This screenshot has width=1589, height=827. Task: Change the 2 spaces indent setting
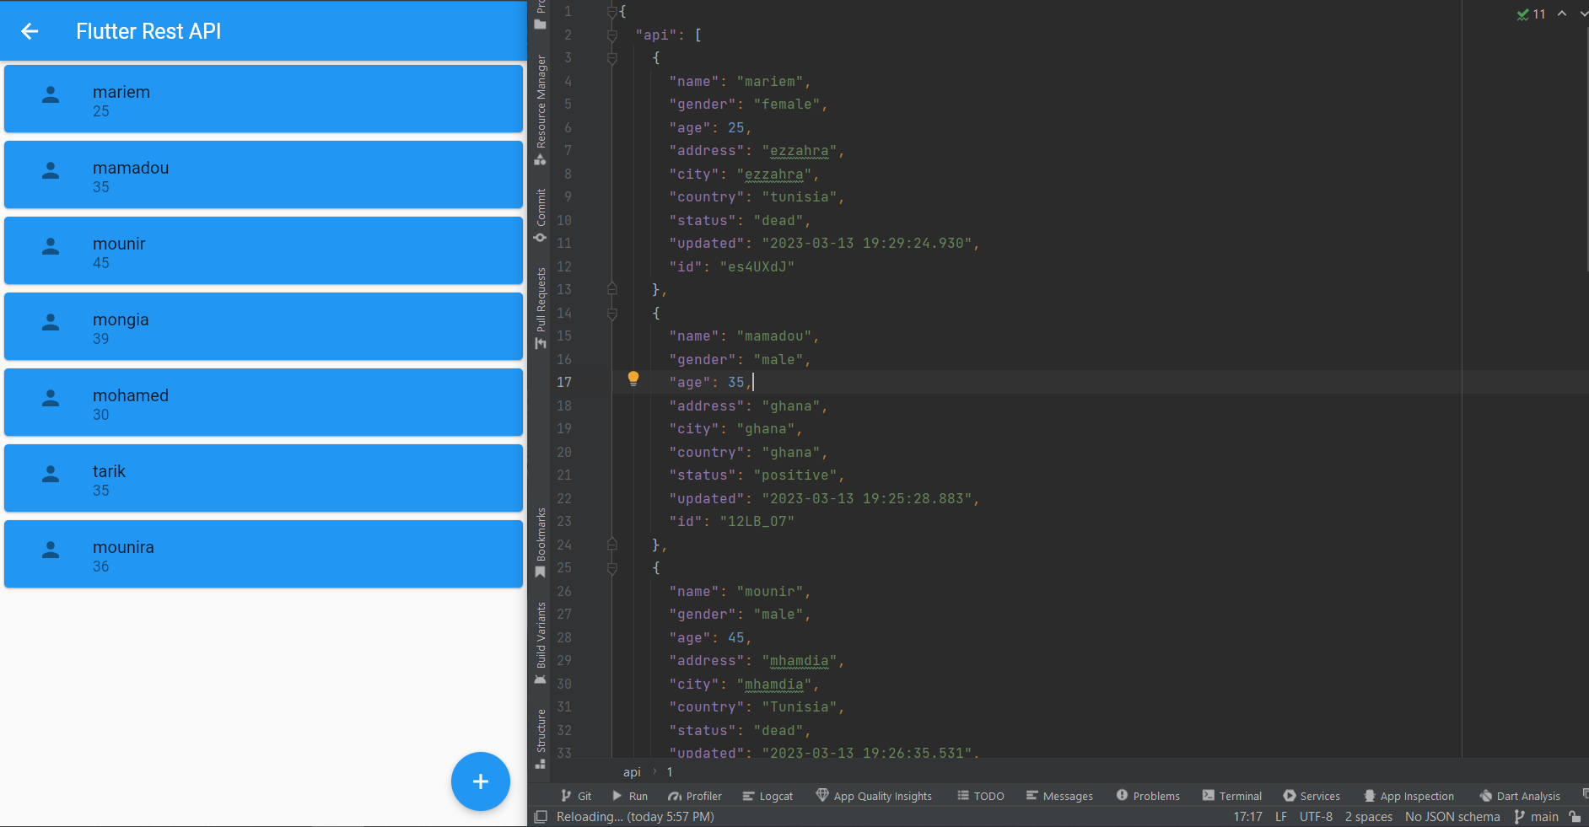tap(1369, 817)
